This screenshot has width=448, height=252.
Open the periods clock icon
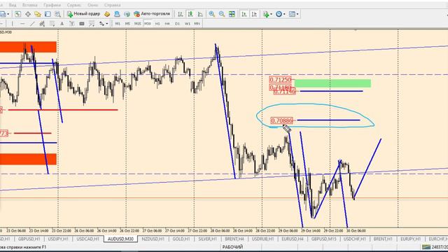tap(279, 14)
